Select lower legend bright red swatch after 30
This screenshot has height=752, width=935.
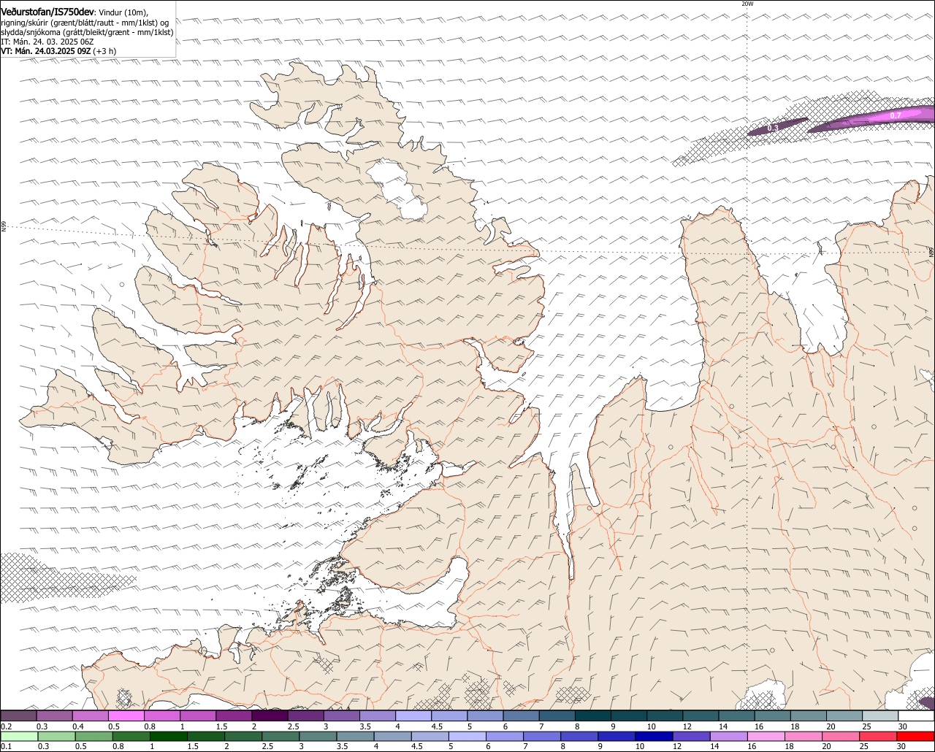pyautogui.click(x=915, y=736)
